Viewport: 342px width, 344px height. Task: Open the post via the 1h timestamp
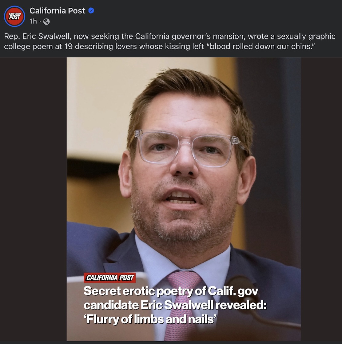pyautogui.click(x=33, y=21)
